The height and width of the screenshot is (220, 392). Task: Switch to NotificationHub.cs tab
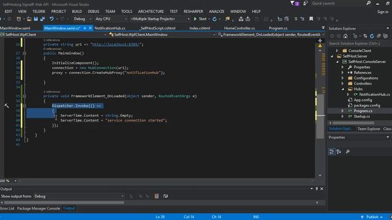(110, 28)
